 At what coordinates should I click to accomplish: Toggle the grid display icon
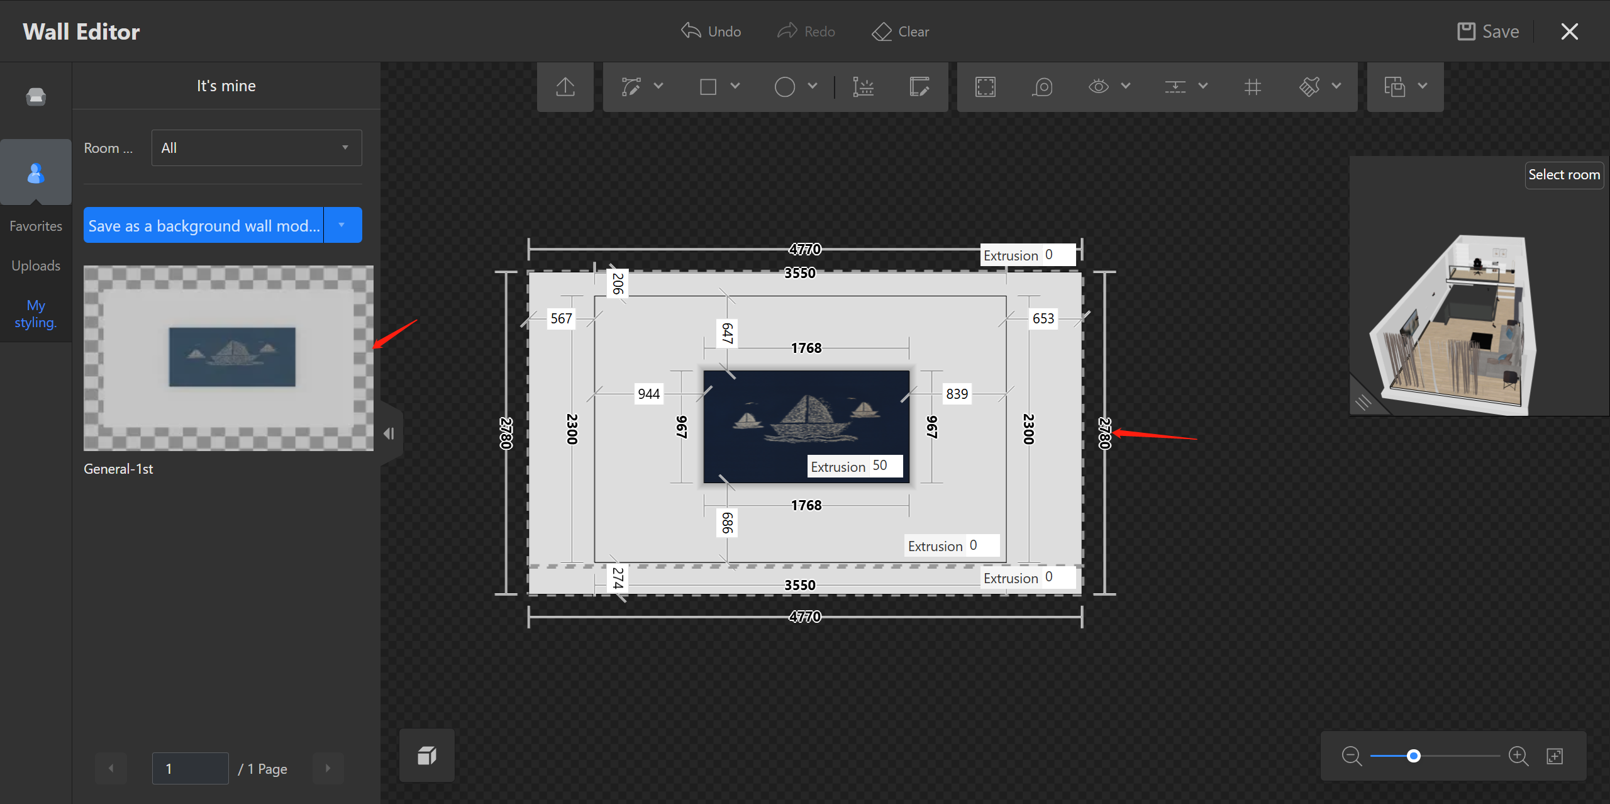click(x=1252, y=87)
